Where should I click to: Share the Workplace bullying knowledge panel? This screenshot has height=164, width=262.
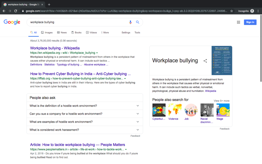(x=205, y=61)
